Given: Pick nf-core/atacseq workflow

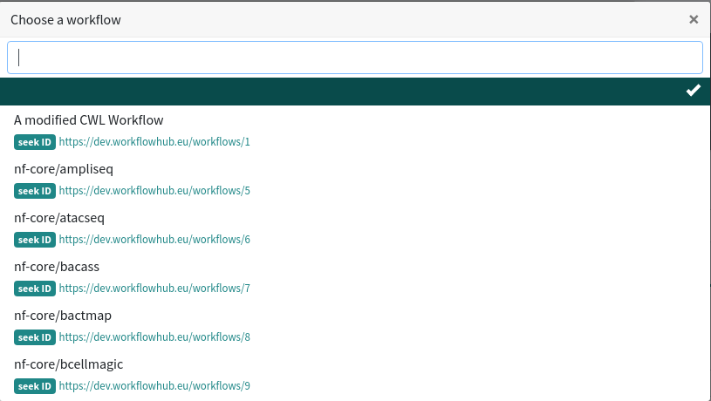Looking at the screenshot, I should (x=59, y=218).
